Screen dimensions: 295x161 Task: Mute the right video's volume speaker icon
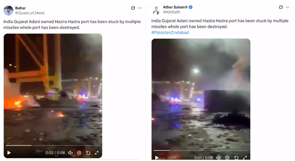pyautogui.click(x=218, y=158)
